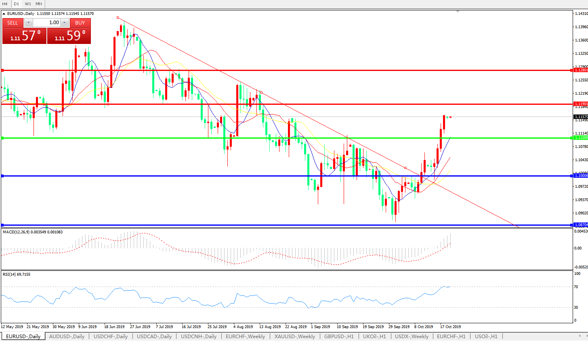
Task: Collapse the one-click trading panel arrow
Action: click(x=4, y=14)
